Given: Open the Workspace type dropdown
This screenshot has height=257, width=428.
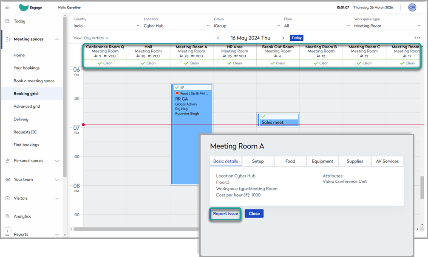Looking at the screenshot, I should click(387, 26).
